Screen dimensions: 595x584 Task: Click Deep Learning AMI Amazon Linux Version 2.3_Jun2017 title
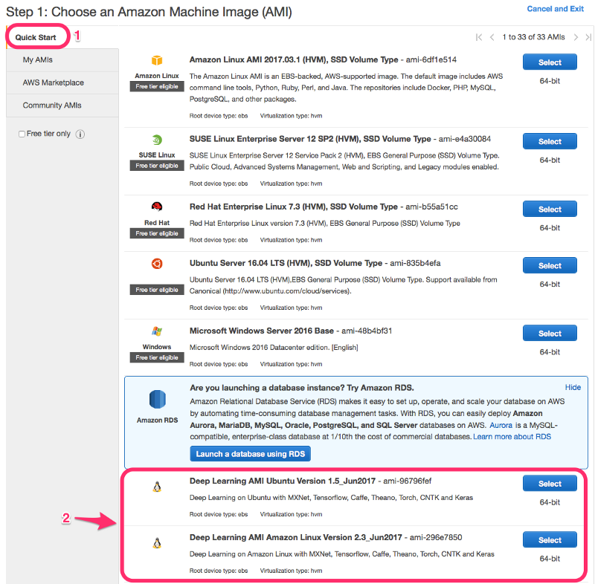click(295, 538)
